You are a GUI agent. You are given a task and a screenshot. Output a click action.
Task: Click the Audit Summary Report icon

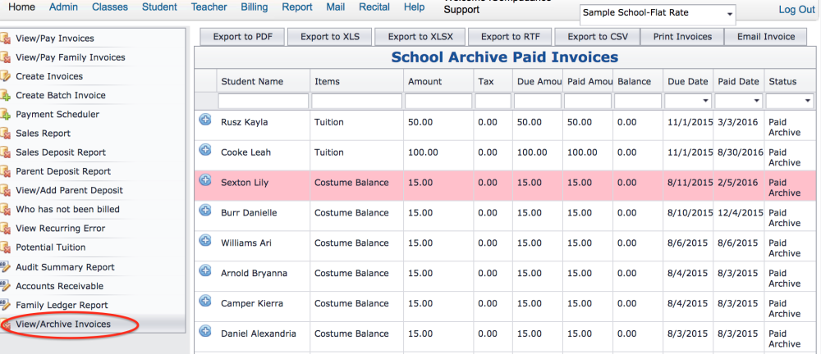pyautogui.click(x=5, y=266)
